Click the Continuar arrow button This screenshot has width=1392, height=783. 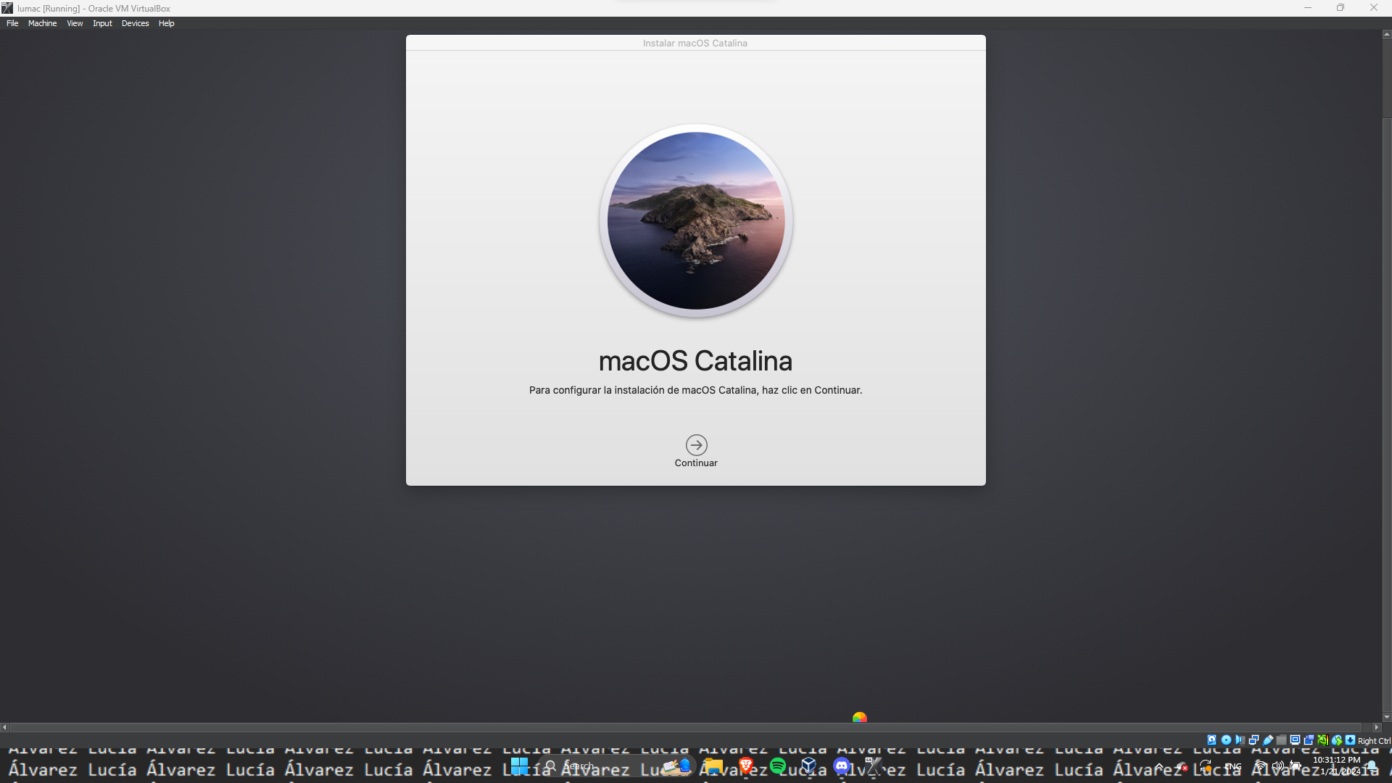pos(696,444)
